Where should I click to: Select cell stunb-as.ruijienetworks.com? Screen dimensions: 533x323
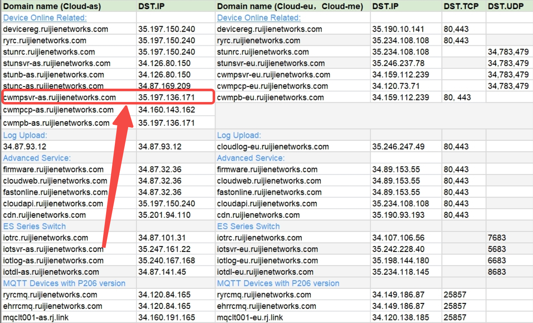(x=68, y=75)
